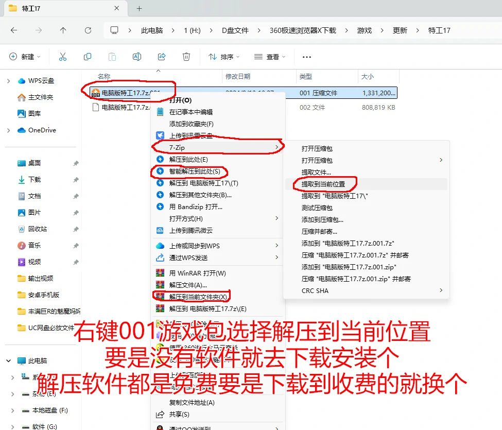Click the Cut icon in the toolbar

[x=63, y=57]
